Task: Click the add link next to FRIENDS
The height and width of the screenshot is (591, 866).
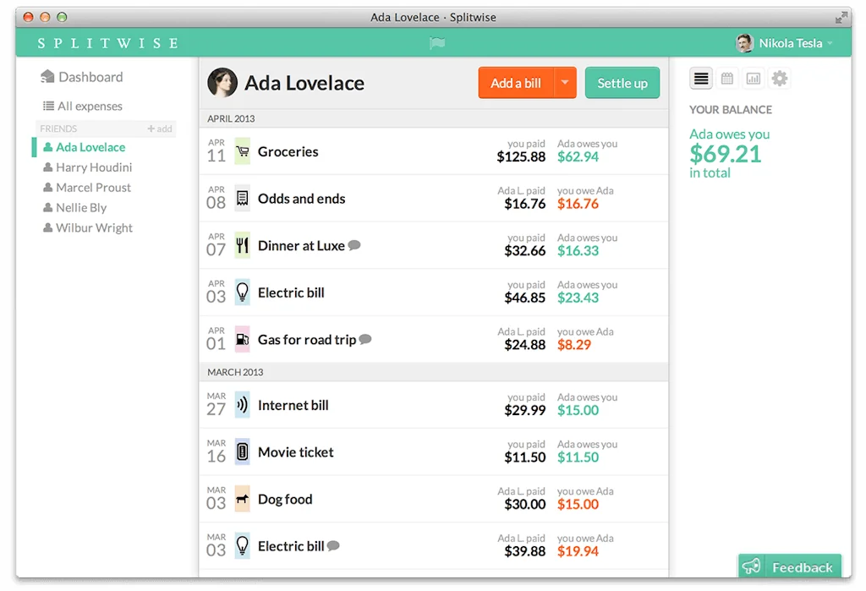Action: pos(160,128)
